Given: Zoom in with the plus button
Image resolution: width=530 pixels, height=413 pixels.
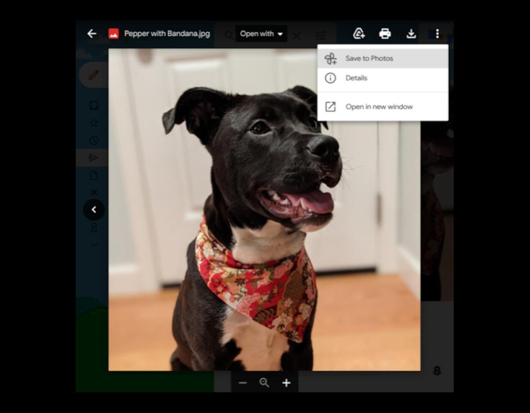Looking at the screenshot, I should [x=286, y=383].
